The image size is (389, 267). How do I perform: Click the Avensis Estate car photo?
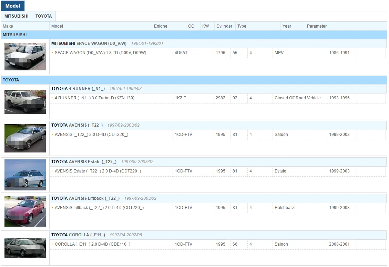25,175
